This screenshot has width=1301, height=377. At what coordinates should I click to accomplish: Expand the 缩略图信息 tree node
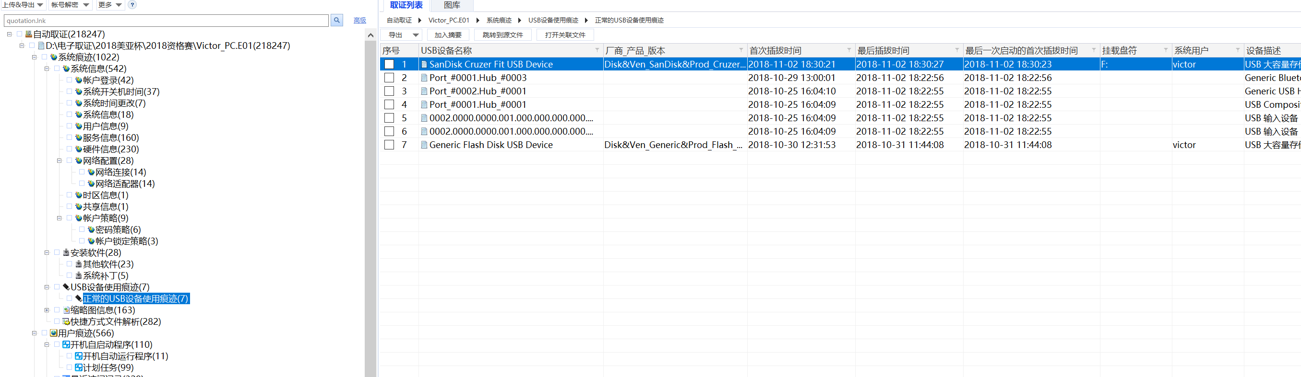point(47,310)
